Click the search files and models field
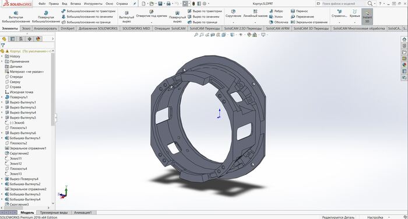Screen dimensions: 408x219 [342, 4]
